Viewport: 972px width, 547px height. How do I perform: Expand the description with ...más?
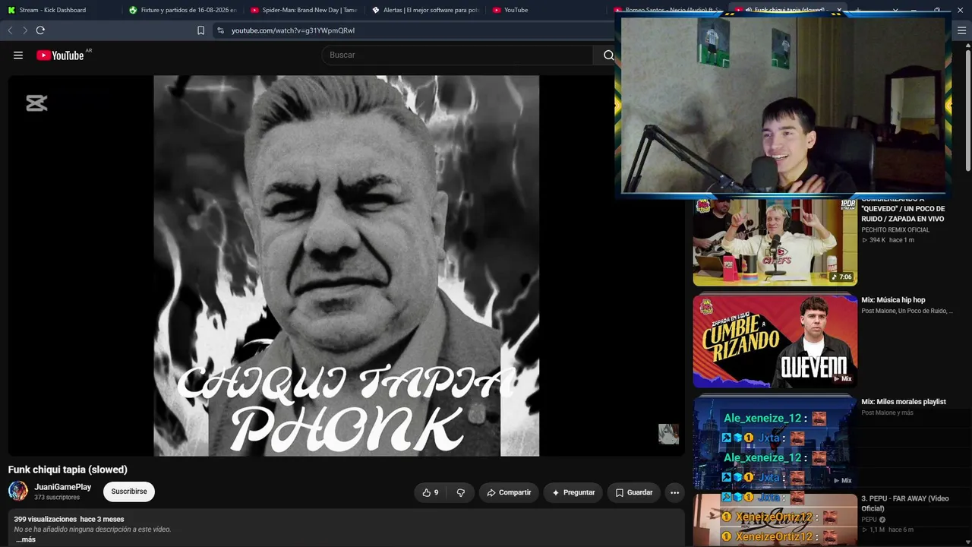pos(26,539)
